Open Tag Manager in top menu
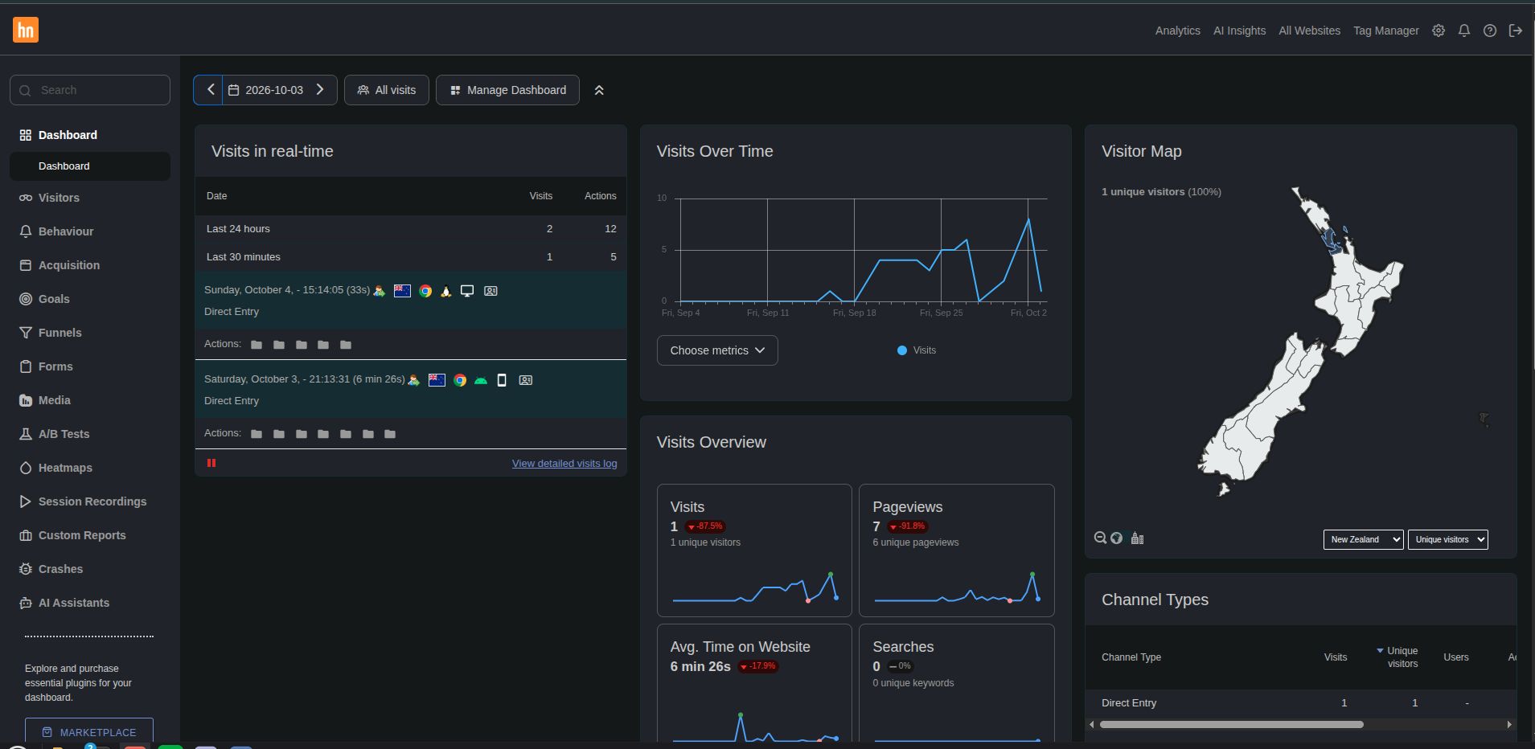1535x749 pixels. 1385,31
